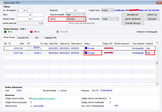Select the NF cell 26329
This screenshot has width=162, height=112.
point(33,48)
